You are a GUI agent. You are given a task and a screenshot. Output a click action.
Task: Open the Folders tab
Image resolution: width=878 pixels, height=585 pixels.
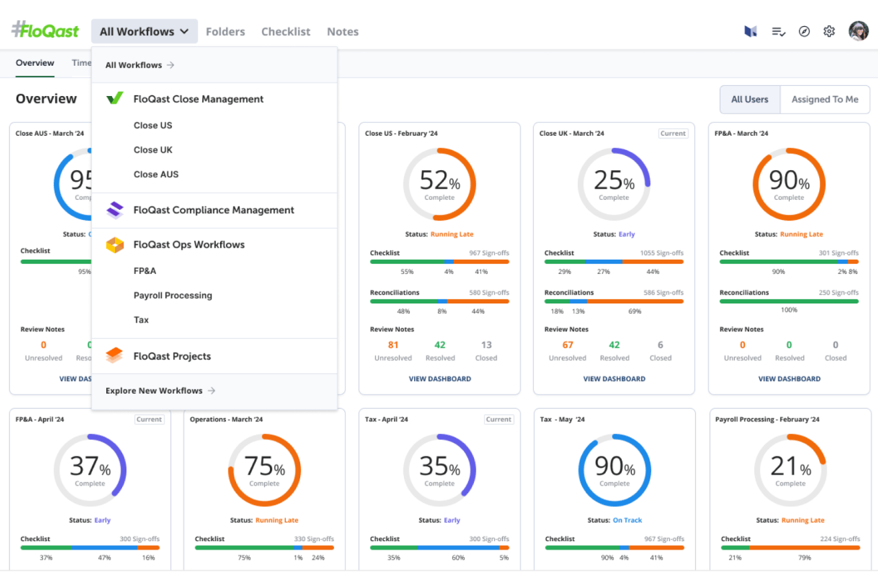(x=225, y=31)
